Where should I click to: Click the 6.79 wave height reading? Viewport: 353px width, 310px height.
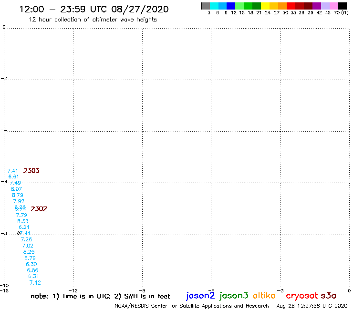tap(30, 258)
